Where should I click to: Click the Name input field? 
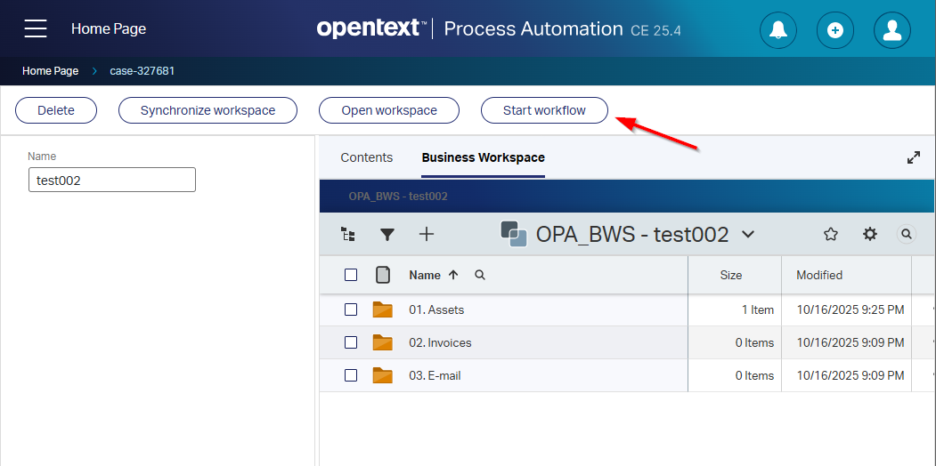click(x=112, y=180)
